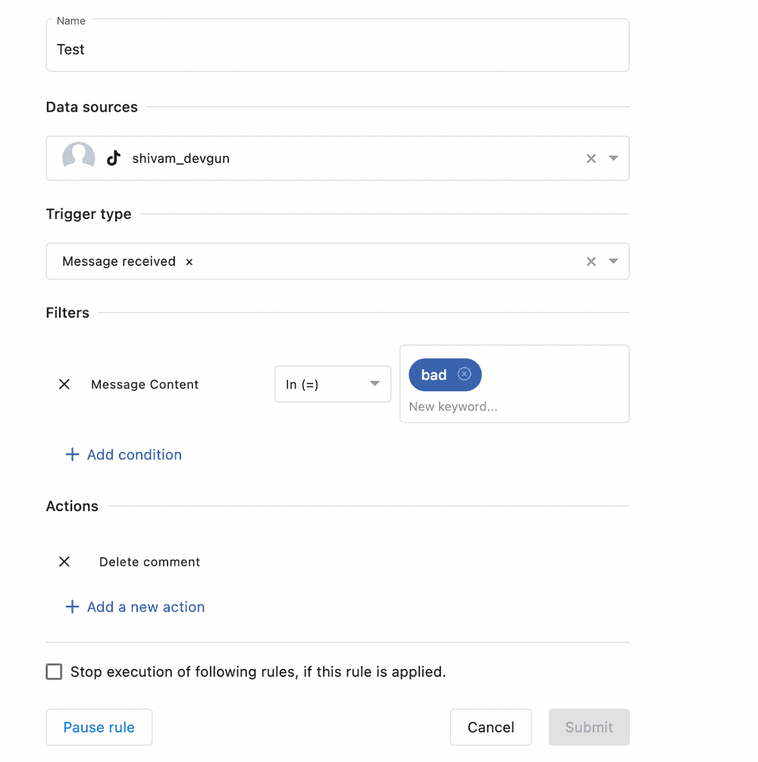Clear all selected trigger types
The width and height of the screenshot is (758, 762).
591,262
